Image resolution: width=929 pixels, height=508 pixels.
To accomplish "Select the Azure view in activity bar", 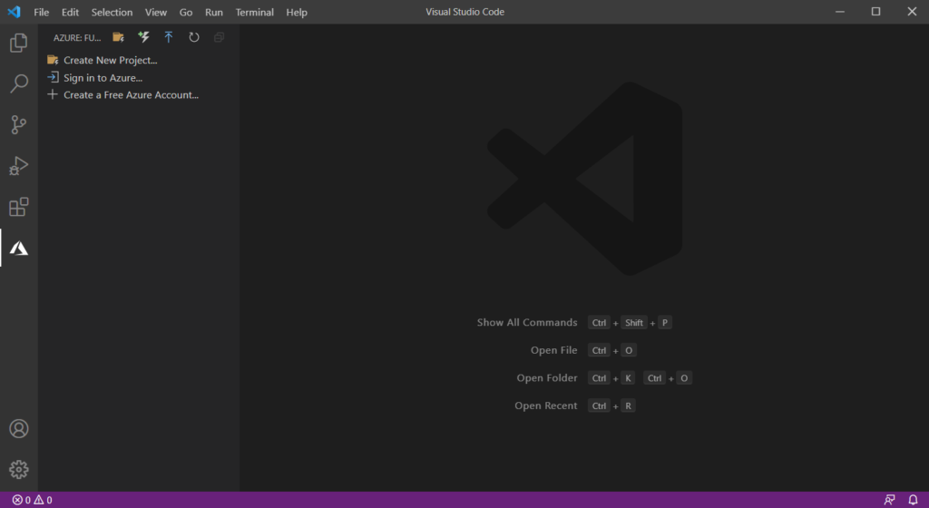I will 18,248.
